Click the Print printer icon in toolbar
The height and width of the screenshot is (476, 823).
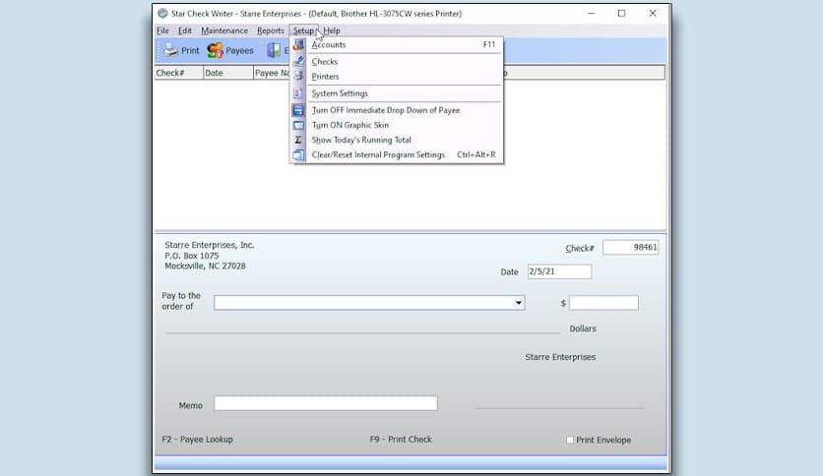[170, 50]
